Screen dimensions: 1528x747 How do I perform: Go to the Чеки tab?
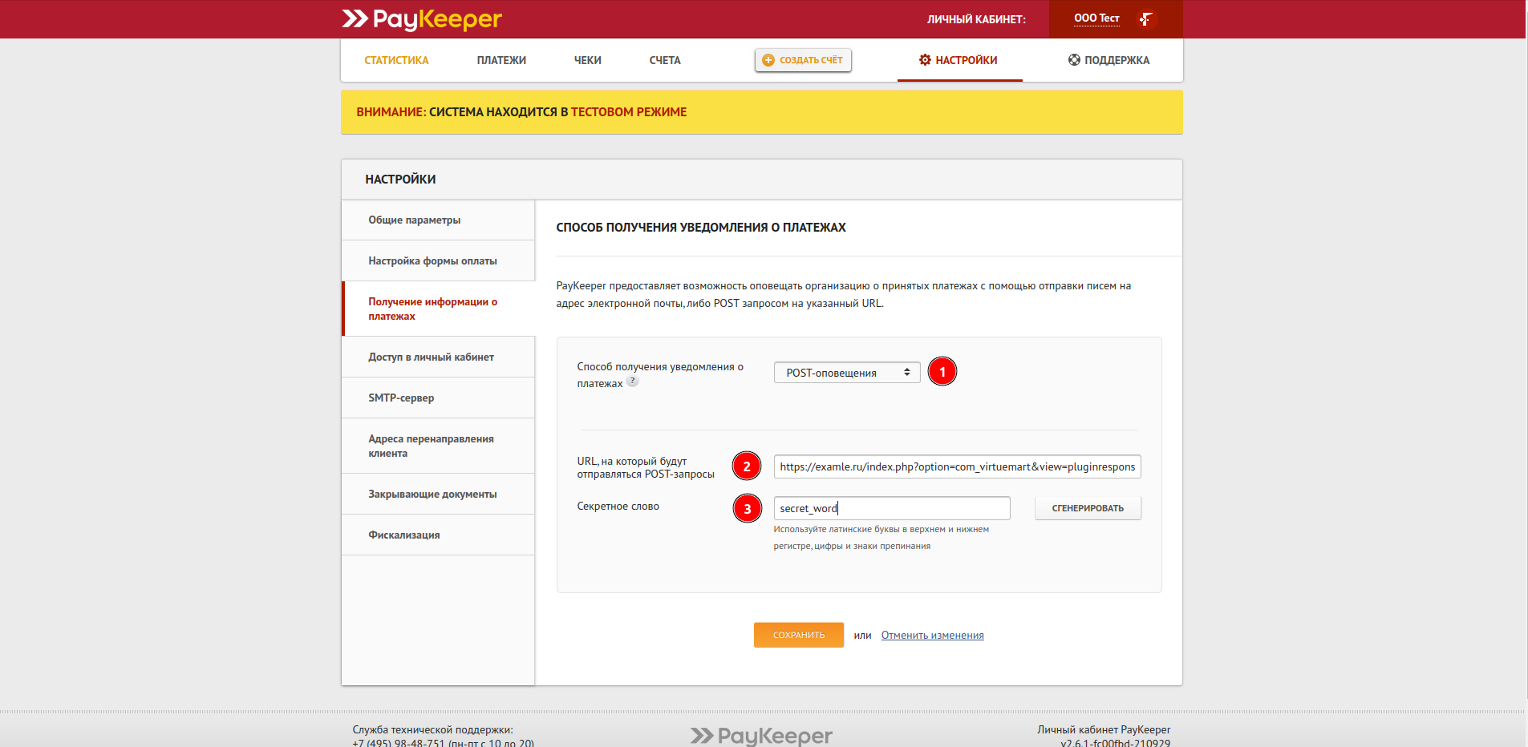click(x=587, y=60)
